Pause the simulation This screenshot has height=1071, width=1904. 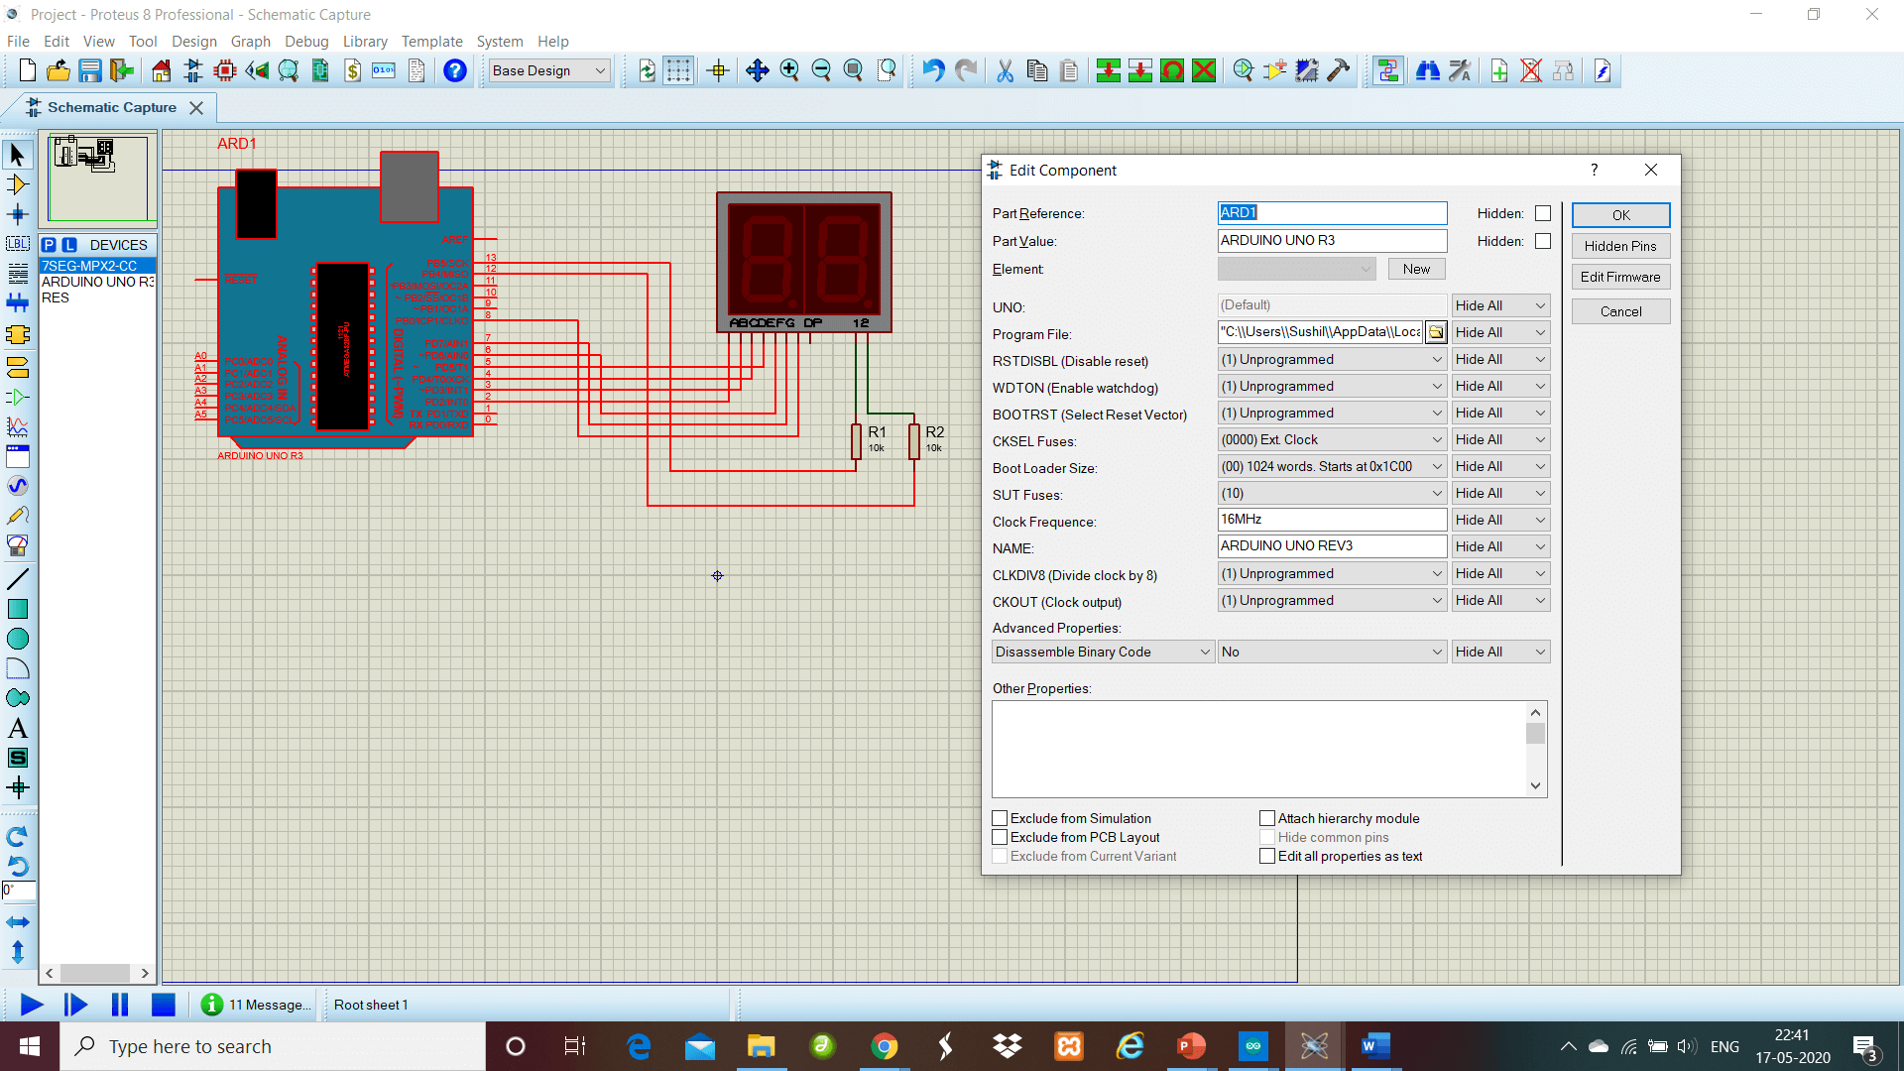119,1005
